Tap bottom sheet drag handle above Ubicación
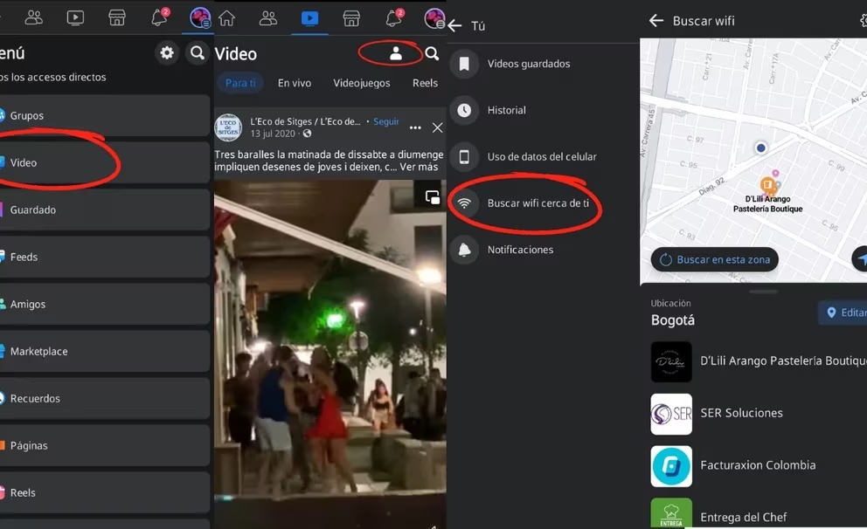The height and width of the screenshot is (529, 867). click(764, 292)
